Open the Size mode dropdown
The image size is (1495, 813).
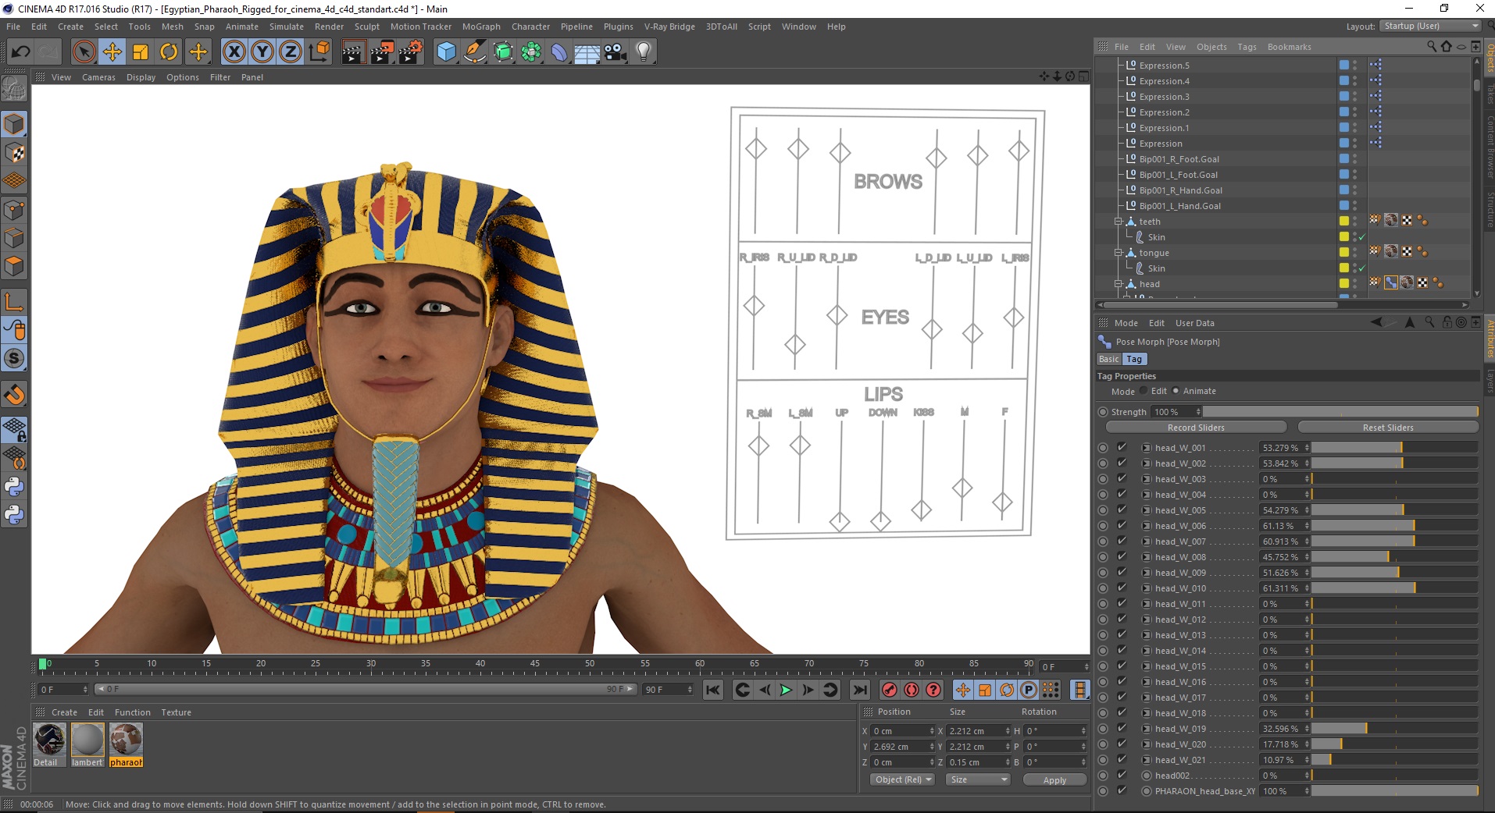[978, 780]
